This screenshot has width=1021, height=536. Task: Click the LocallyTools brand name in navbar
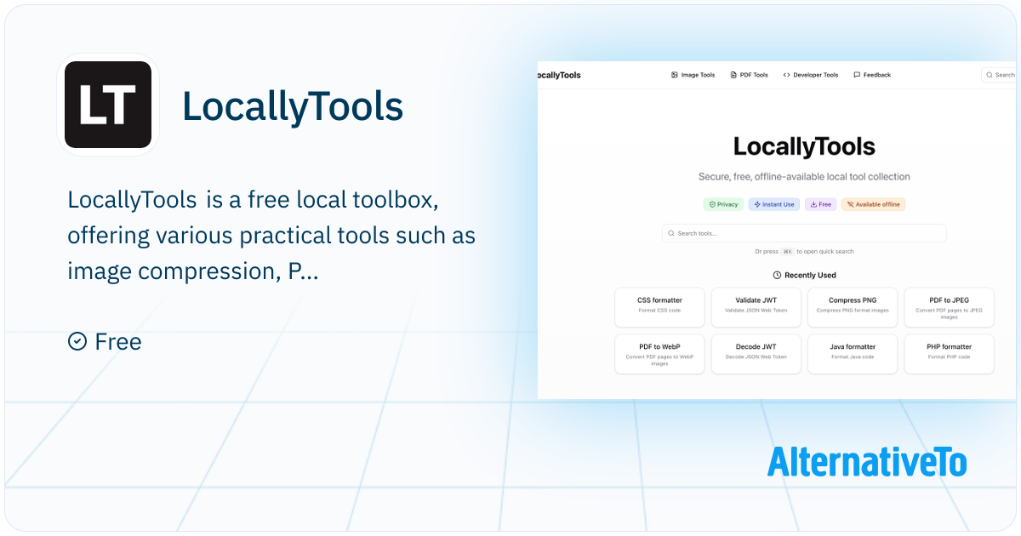(560, 75)
